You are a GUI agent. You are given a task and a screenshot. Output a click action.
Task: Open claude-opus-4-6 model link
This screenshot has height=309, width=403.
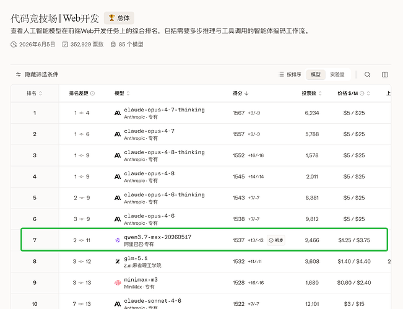click(149, 216)
